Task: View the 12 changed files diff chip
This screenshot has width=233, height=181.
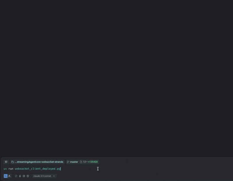Action: coord(89,162)
